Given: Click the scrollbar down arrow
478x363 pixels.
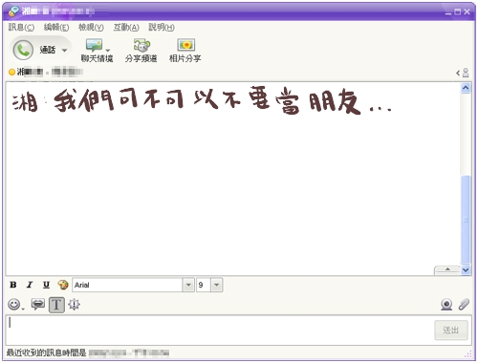Looking at the screenshot, I should coord(466,270).
